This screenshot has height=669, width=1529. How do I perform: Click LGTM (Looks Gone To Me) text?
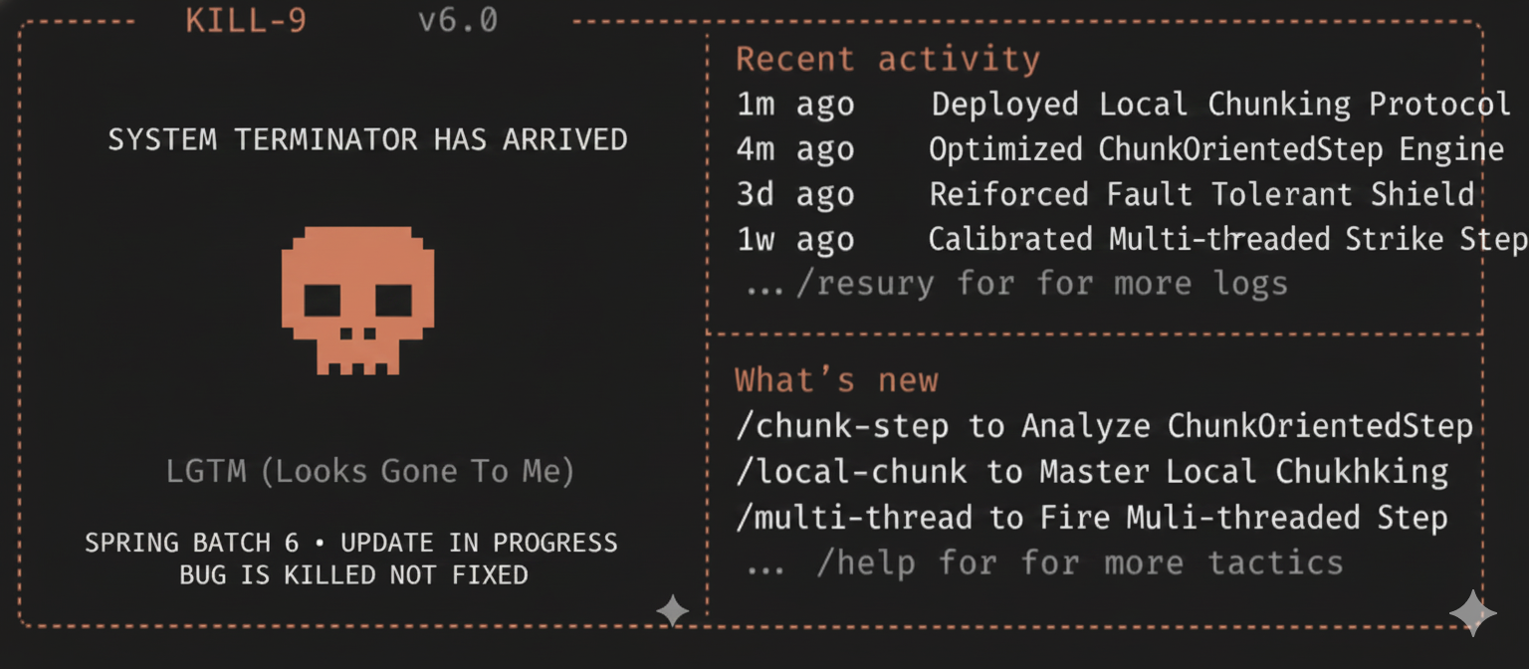coord(369,471)
